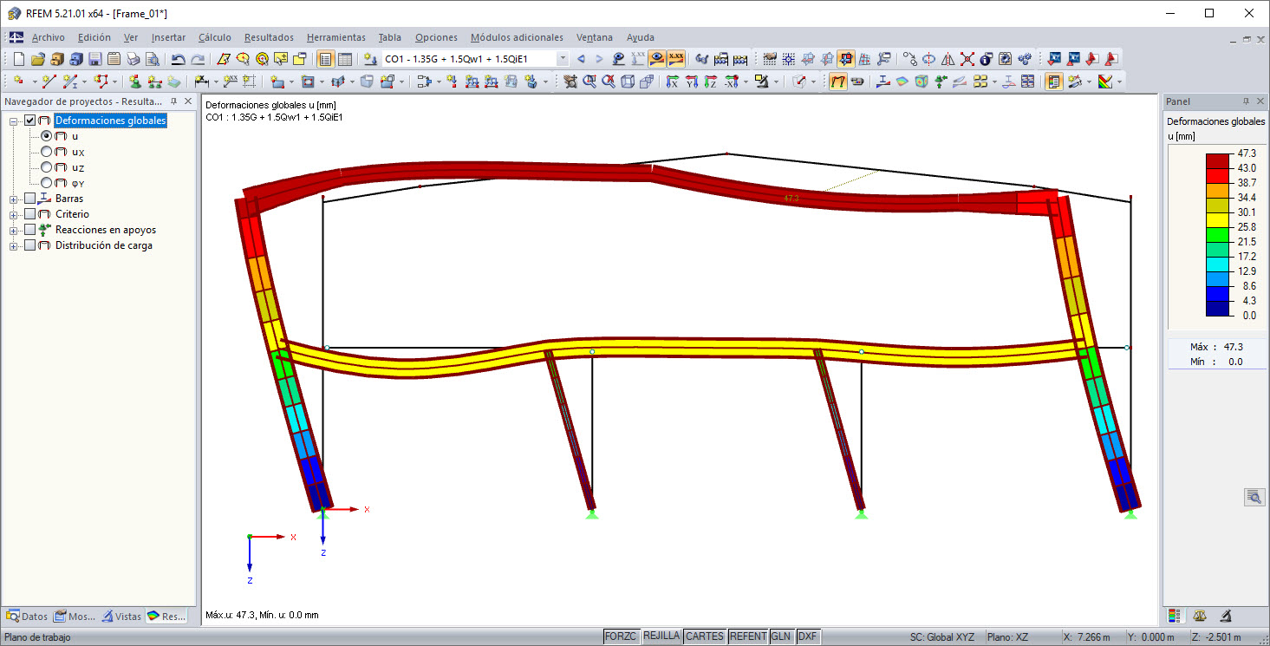Image resolution: width=1270 pixels, height=646 pixels.
Task: Click the mirror tool icon
Action: point(948,59)
